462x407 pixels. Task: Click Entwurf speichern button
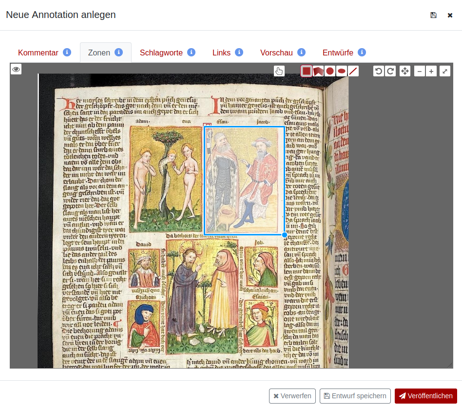coord(355,396)
